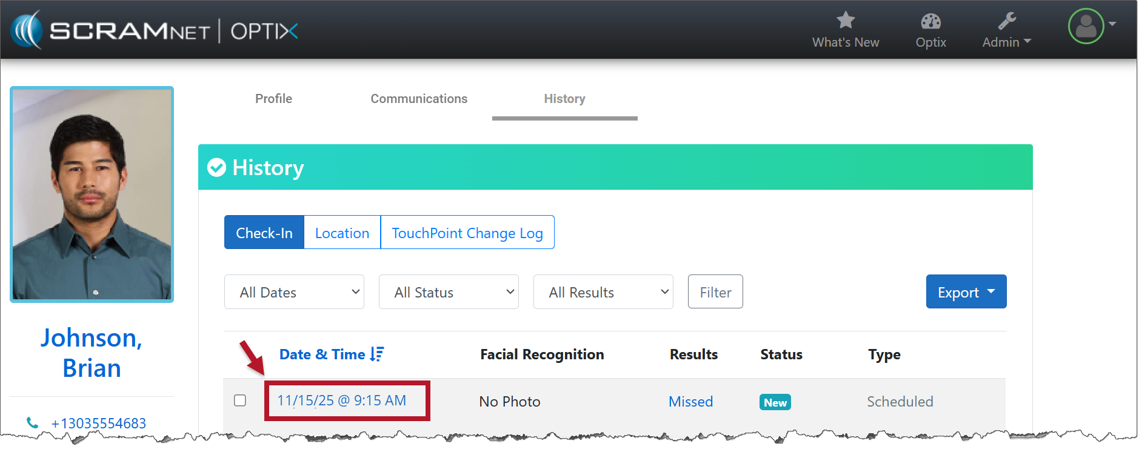The width and height of the screenshot is (1139, 452).
Task: Click the sort icon beside Date & Time
Action: click(x=377, y=354)
